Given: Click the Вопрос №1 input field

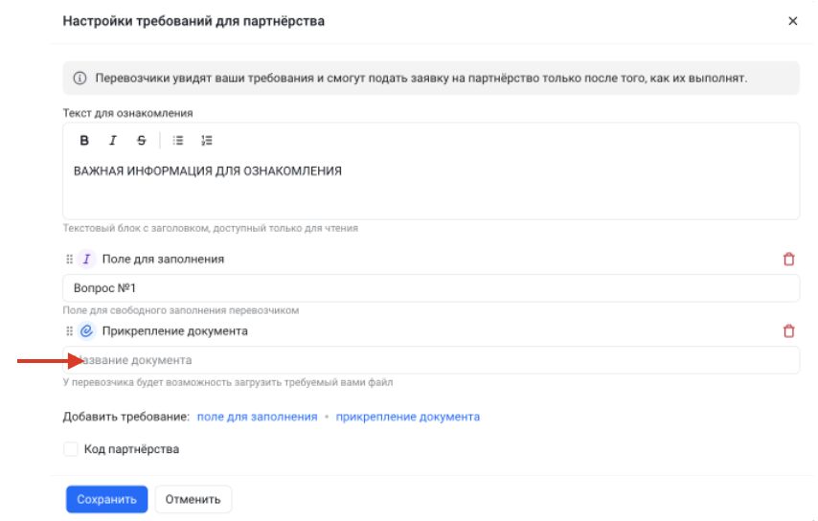Looking at the screenshot, I should point(431,288).
